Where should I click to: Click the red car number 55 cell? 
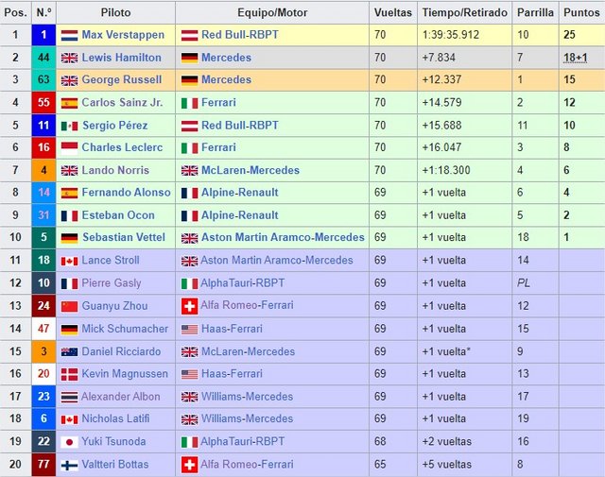tap(43, 103)
